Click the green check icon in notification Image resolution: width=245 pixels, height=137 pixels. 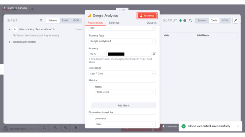click(x=184, y=126)
